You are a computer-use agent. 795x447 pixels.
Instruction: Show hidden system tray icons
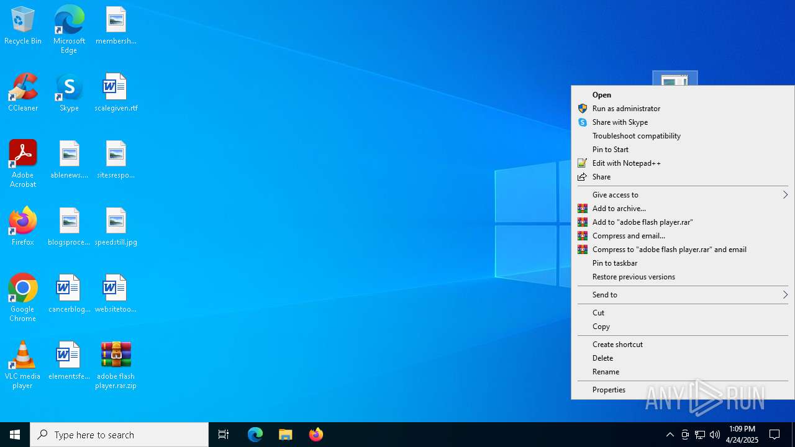pos(670,435)
